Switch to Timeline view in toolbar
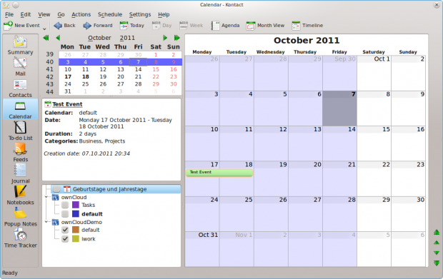This screenshot has height=279, width=443. coord(307,26)
